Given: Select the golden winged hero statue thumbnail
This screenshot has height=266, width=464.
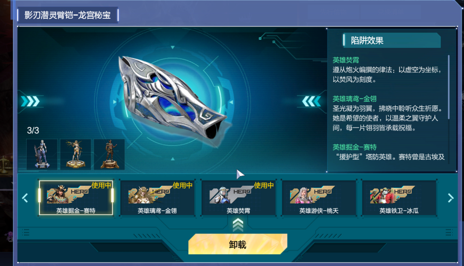Looking at the screenshot, I should pyautogui.click(x=76, y=154).
